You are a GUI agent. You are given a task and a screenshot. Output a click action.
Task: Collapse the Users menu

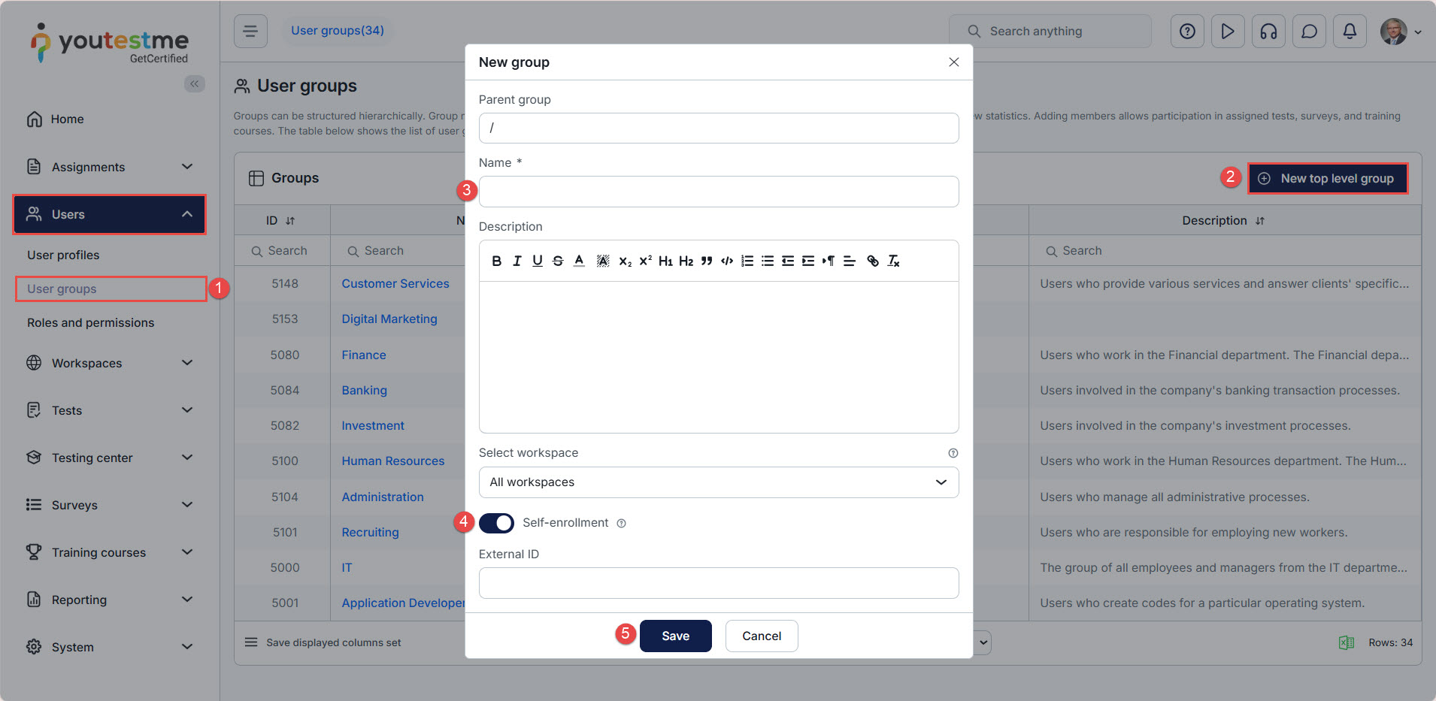110,214
